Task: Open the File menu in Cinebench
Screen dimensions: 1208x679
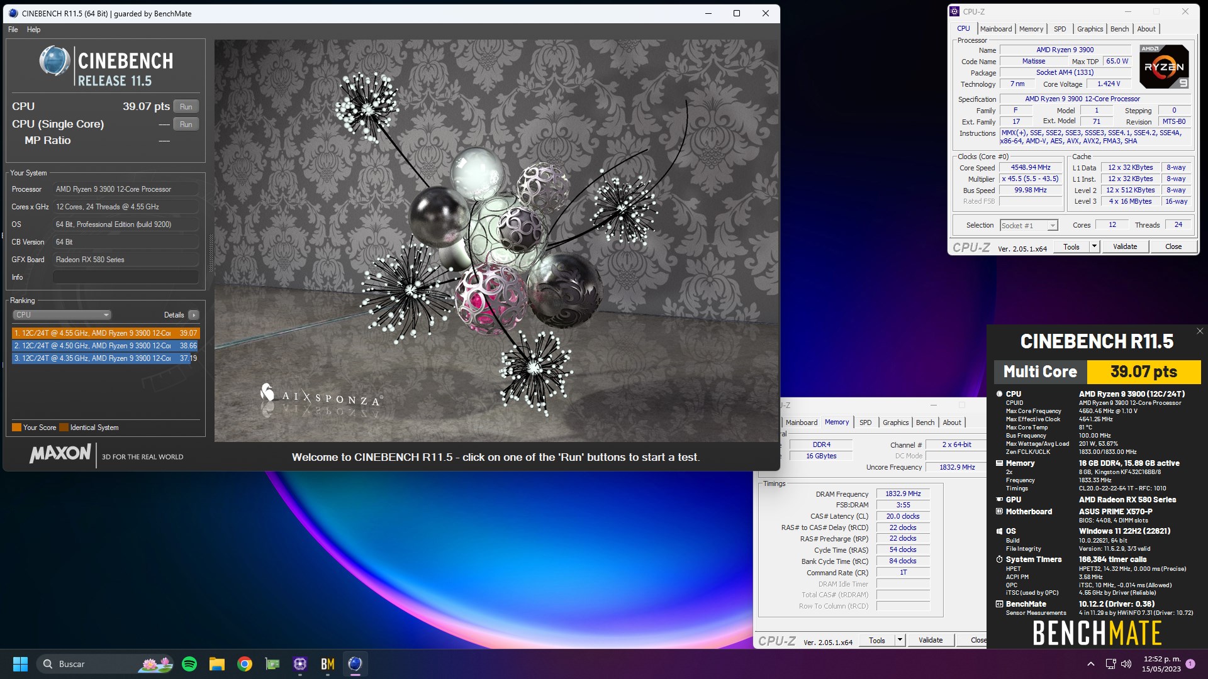Action: [13, 30]
